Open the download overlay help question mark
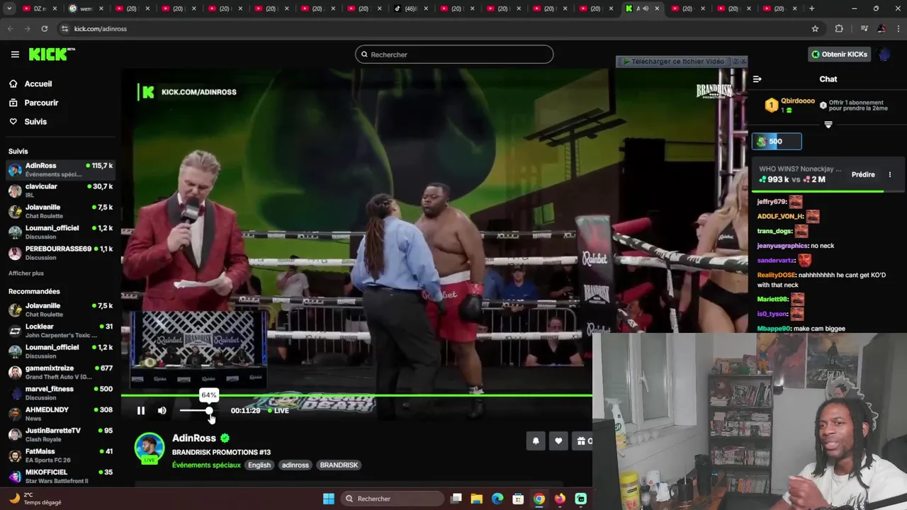The image size is (907, 510). [x=735, y=62]
